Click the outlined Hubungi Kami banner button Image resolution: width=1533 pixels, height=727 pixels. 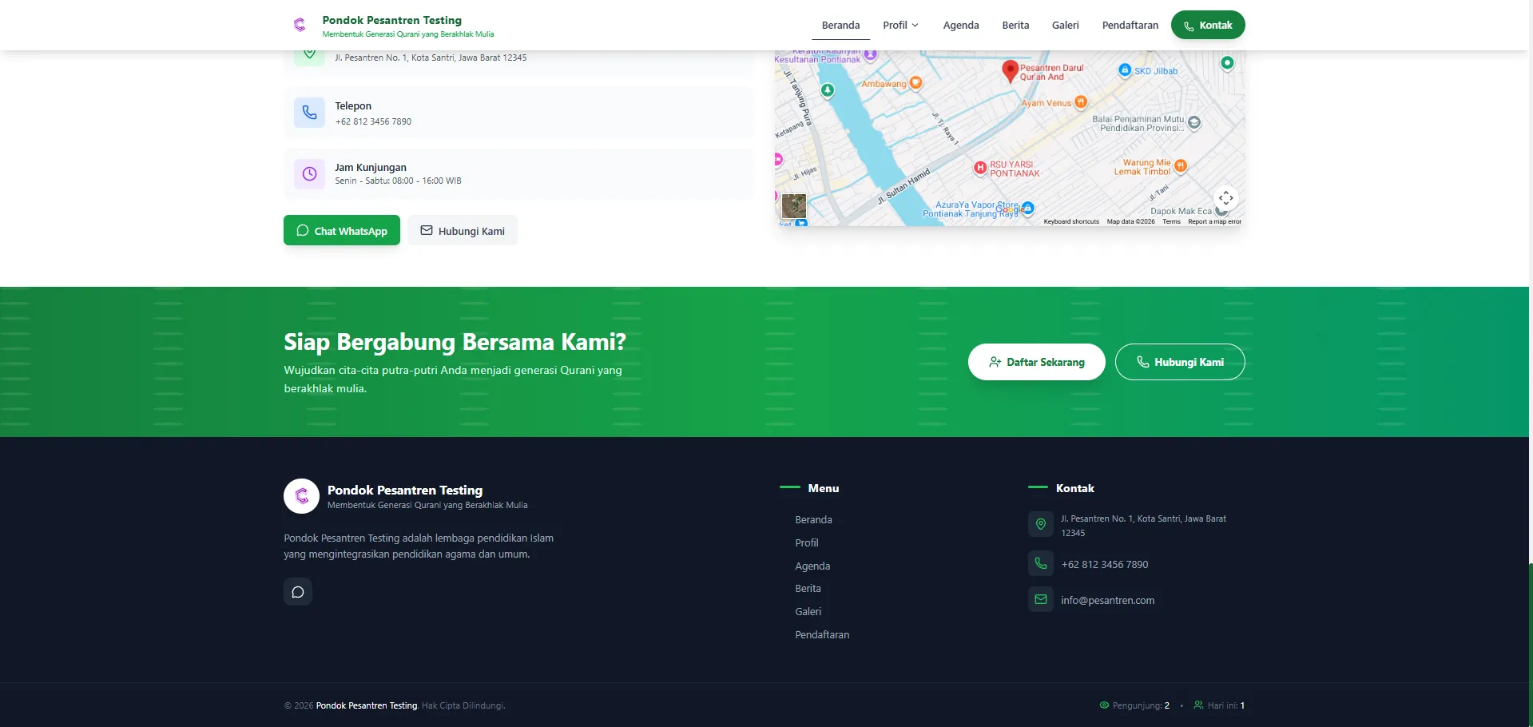click(x=1179, y=362)
